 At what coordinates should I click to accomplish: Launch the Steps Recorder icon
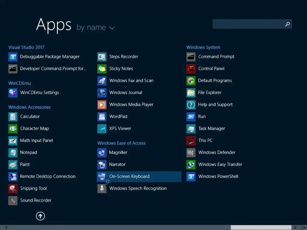pyautogui.click(x=102, y=57)
